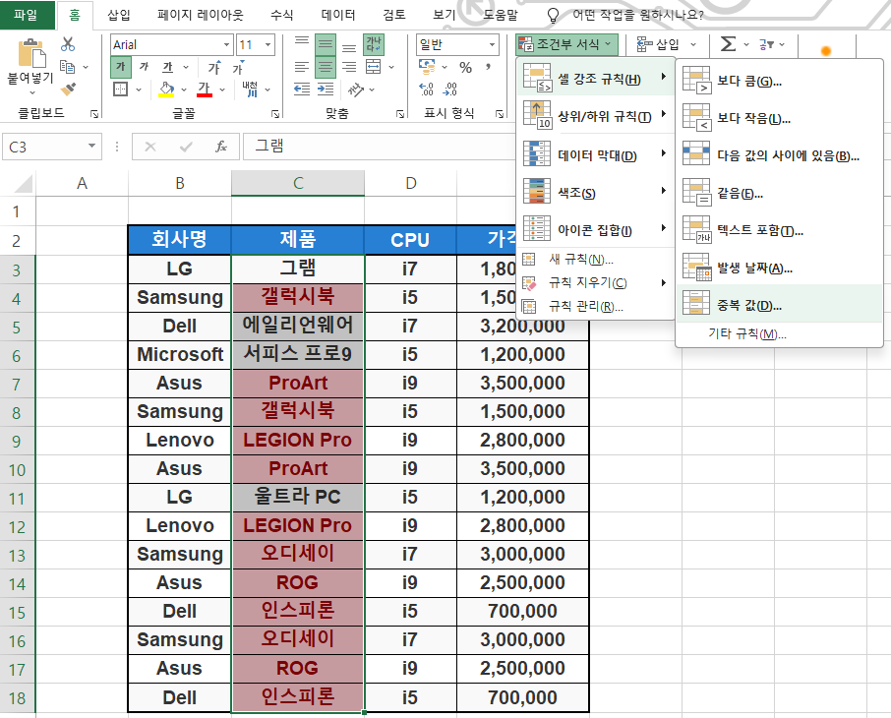The image size is (891, 718).
Task: Click the select-all corner triangle
Action: pos(24,184)
